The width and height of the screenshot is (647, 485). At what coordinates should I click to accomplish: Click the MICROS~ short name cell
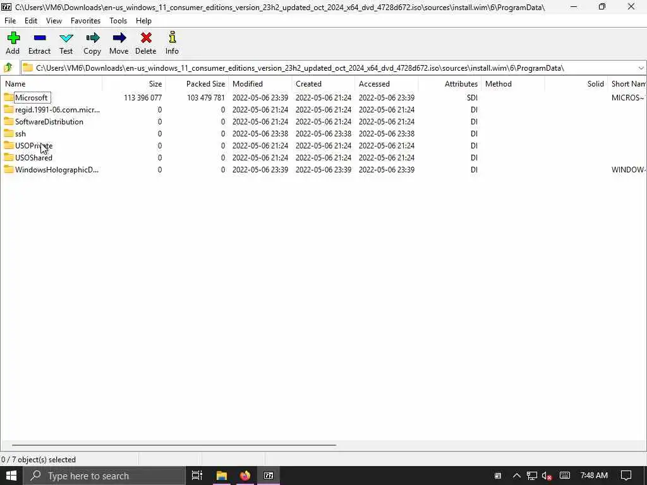[629, 98]
